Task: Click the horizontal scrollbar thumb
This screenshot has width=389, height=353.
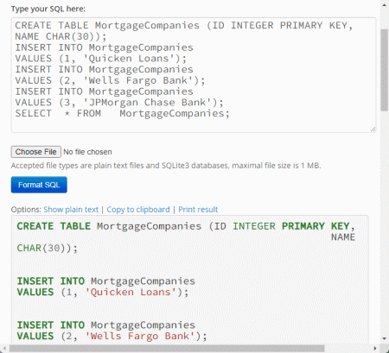Action: [x=167, y=349]
